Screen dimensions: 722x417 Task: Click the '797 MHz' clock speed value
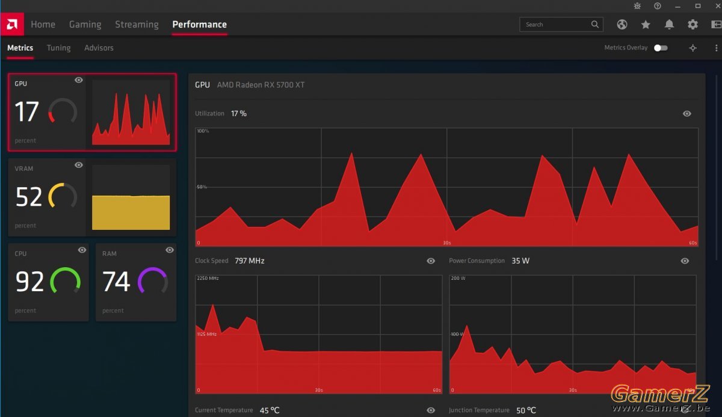click(x=249, y=261)
